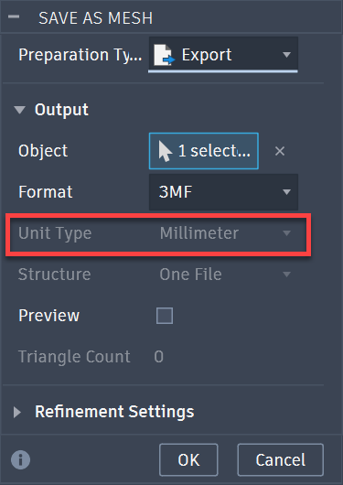
Task: Click the info icon at bottom left
Action: 21,459
